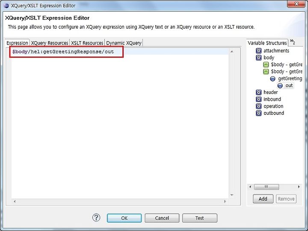
Task: Click the Remove button
Action: click(286, 199)
